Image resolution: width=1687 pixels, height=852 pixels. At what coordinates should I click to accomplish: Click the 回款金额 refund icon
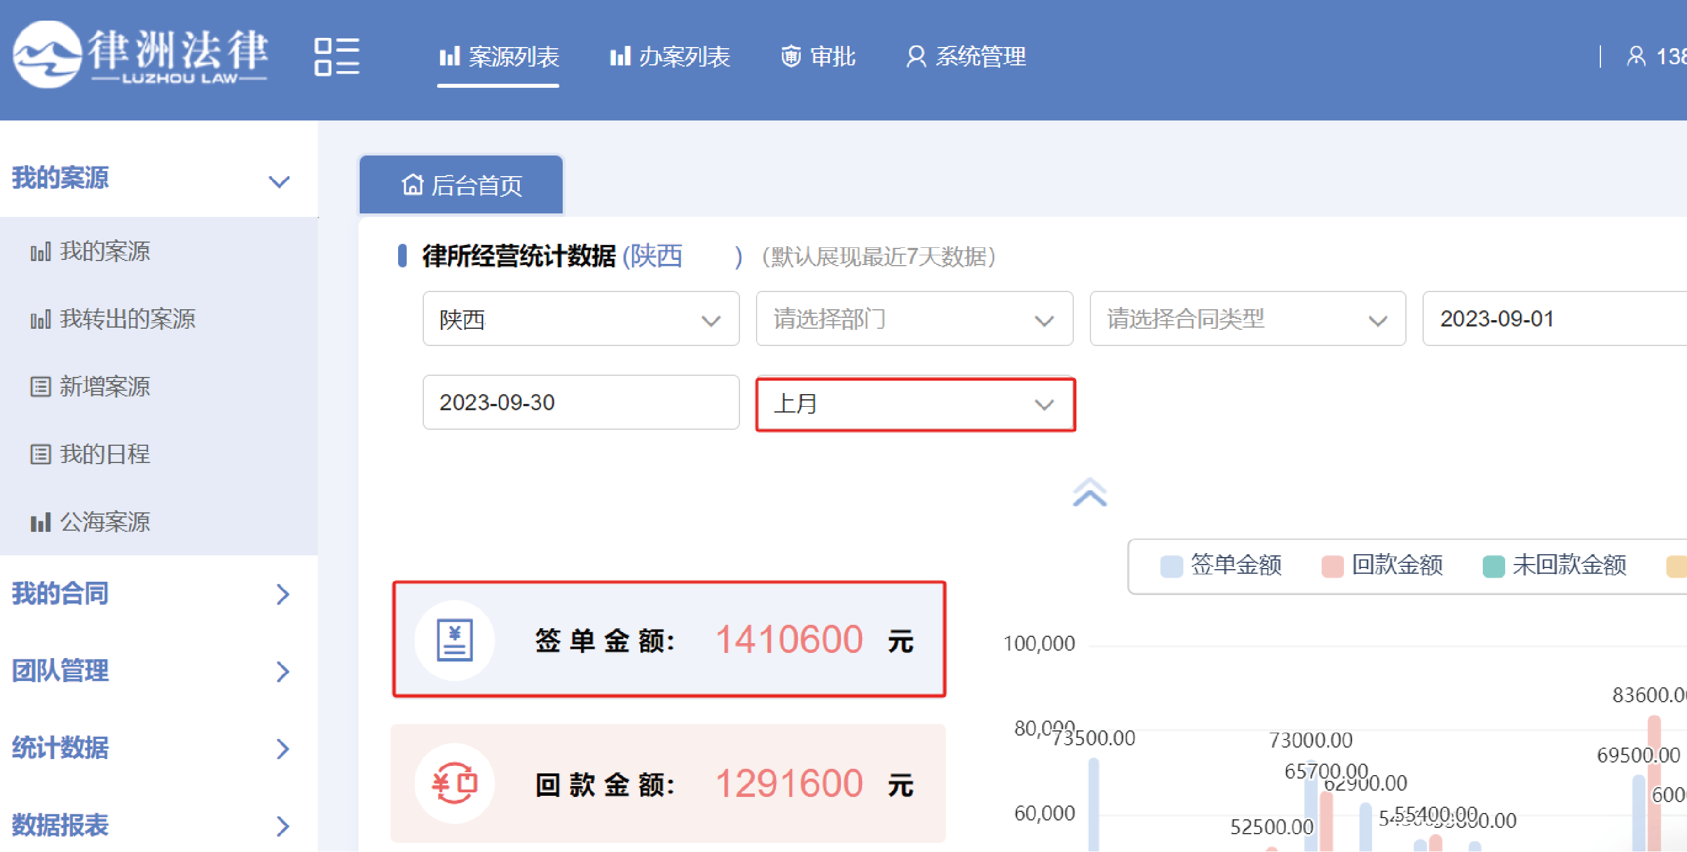click(x=454, y=783)
